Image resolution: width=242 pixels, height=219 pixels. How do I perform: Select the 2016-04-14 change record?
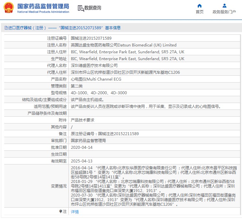154,172
